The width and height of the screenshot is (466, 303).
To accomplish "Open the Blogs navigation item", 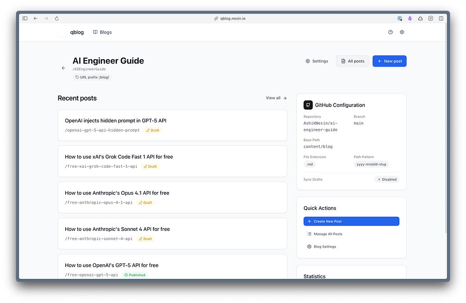I will point(102,32).
